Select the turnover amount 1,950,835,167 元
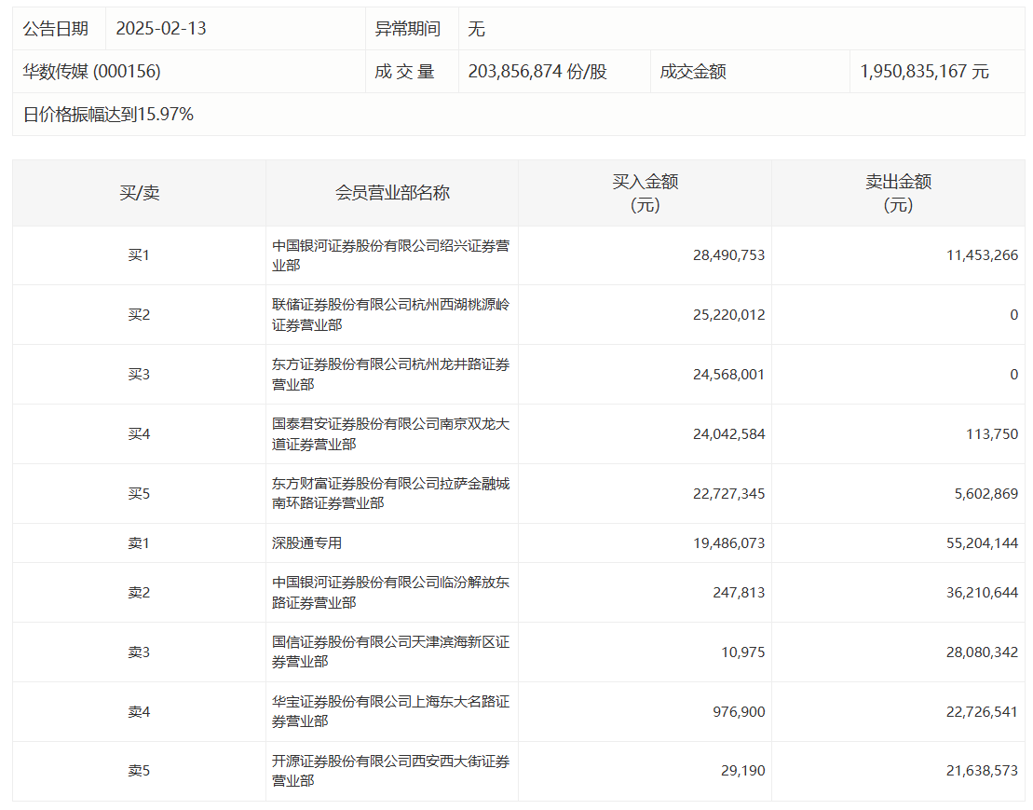This screenshot has height=810, width=1033. tap(924, 72)
